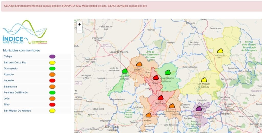The height and width of the screenshot is (133, 262).
Task: Click the air quality alert banner
Action: pos(131,6)
